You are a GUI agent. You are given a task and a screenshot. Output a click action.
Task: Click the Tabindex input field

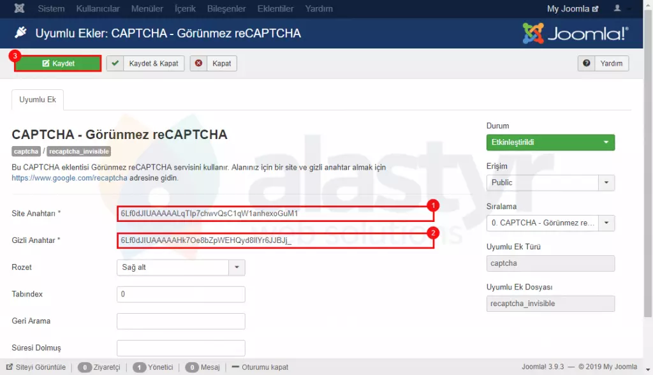pos(180,294)
